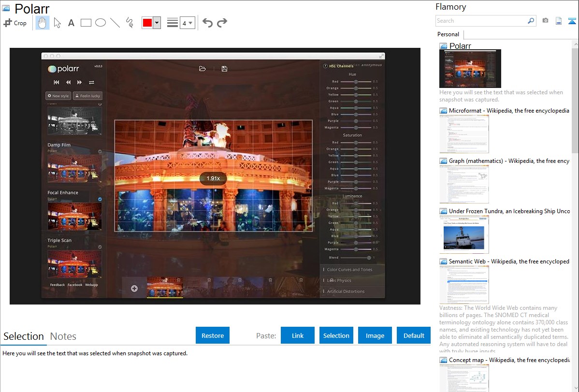Screen dimensions: 579x392
Task: Redo the last annotation
Action: [x=222, y=23]
